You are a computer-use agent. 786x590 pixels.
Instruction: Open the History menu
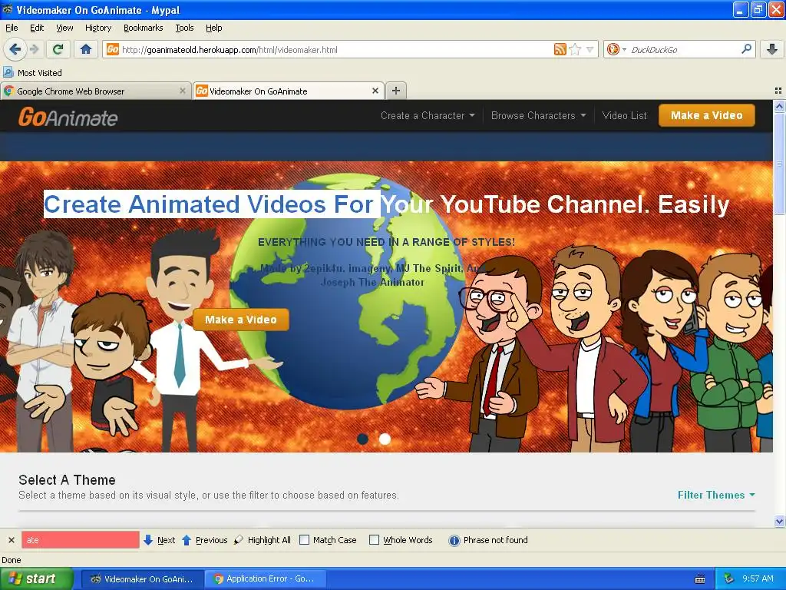click(x=97, y=28)
